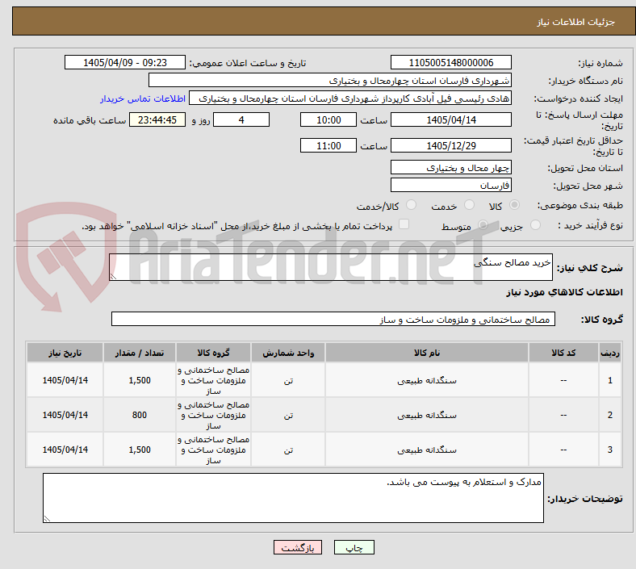
Task: Click the چاپ (print) button
Action: (354, 548)
